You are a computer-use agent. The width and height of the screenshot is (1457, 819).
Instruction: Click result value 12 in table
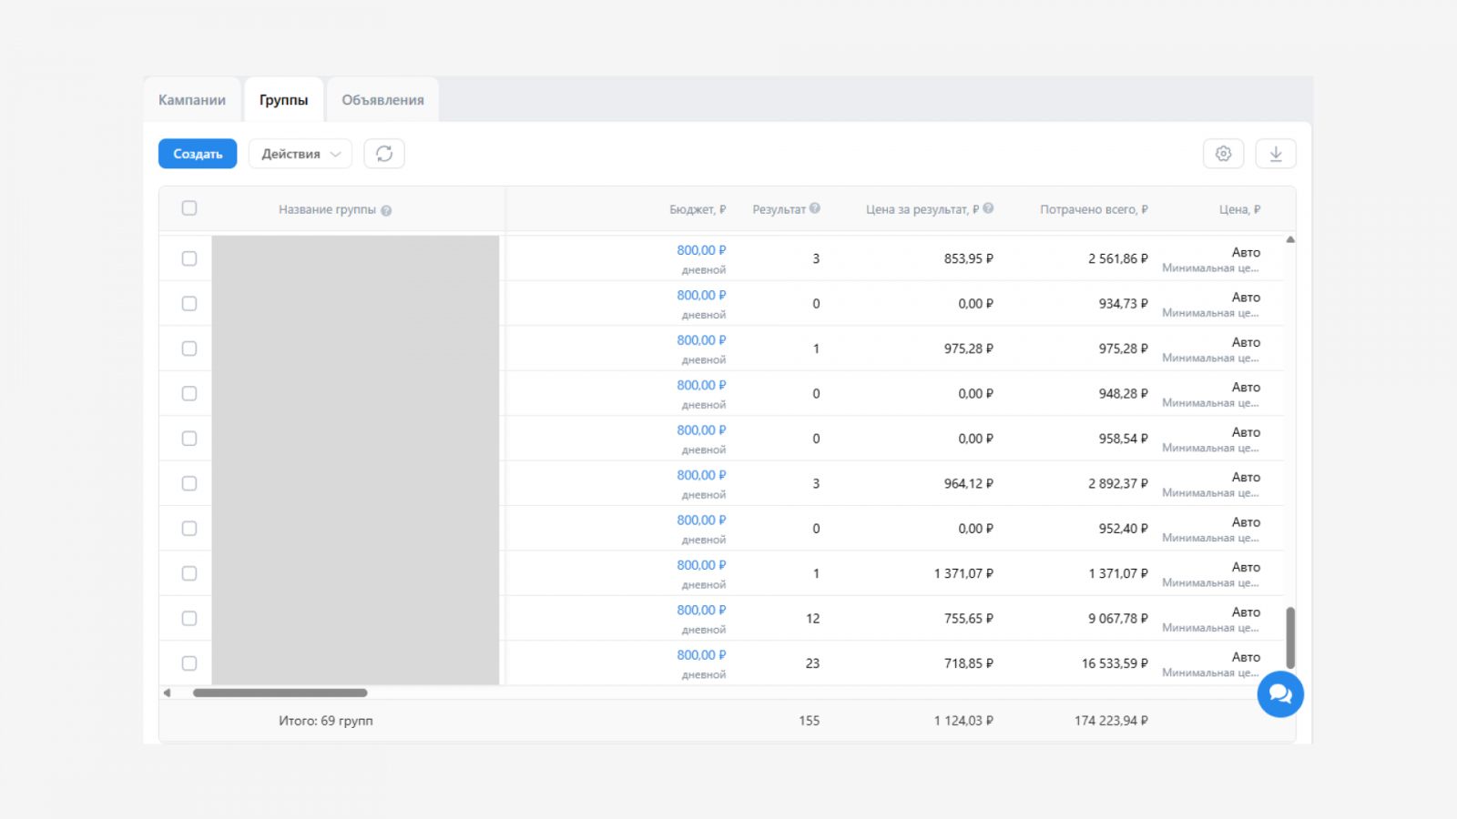point(812,619)
